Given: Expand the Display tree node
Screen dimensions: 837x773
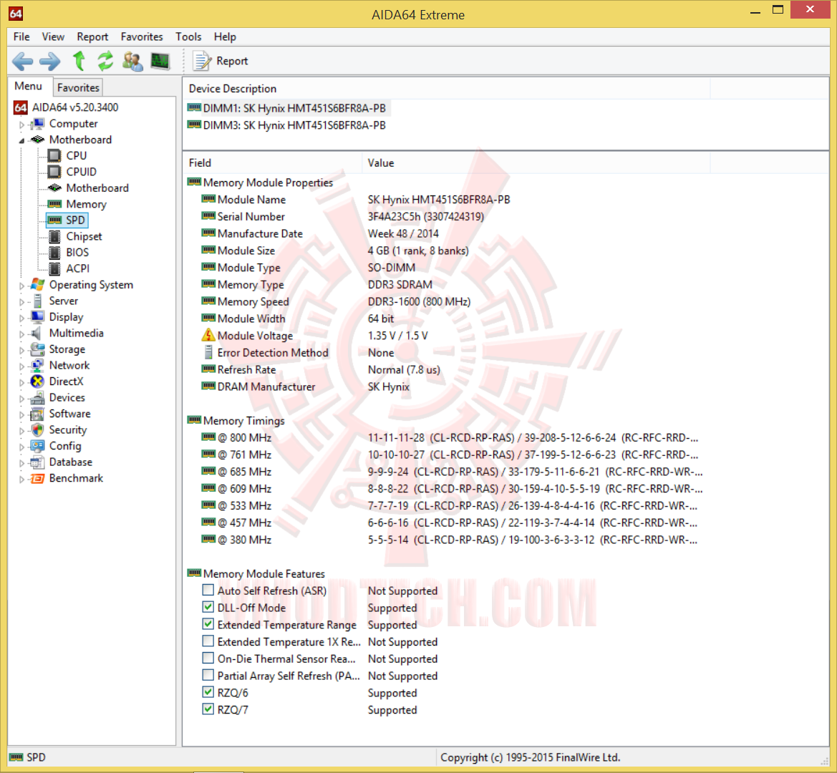Looking at the screenshot, I should click(21, 318).
